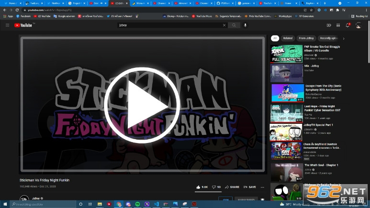Image resolution: width=370 pixels, height=208 pixels.
Task: Click the Windows taskbar search box
Action: (x=43, y=204)
